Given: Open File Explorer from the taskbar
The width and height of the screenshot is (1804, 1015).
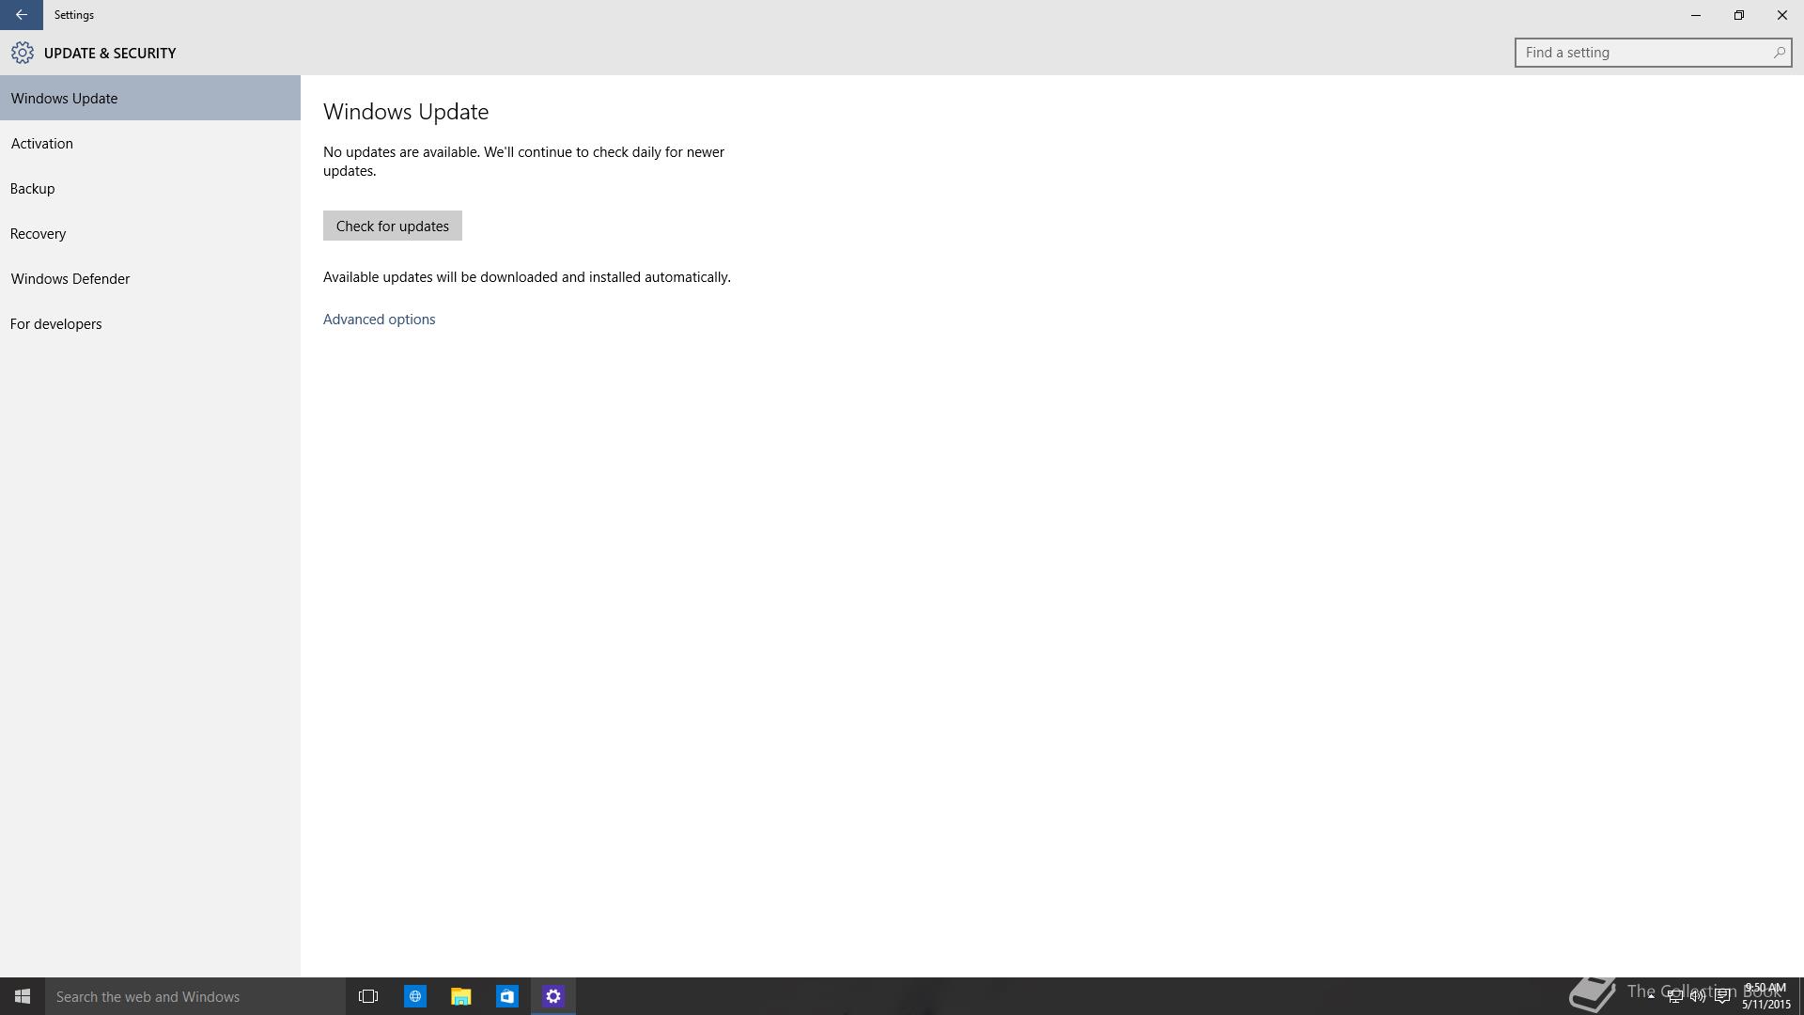Looking at the screenshot, I should pos(460,996).
